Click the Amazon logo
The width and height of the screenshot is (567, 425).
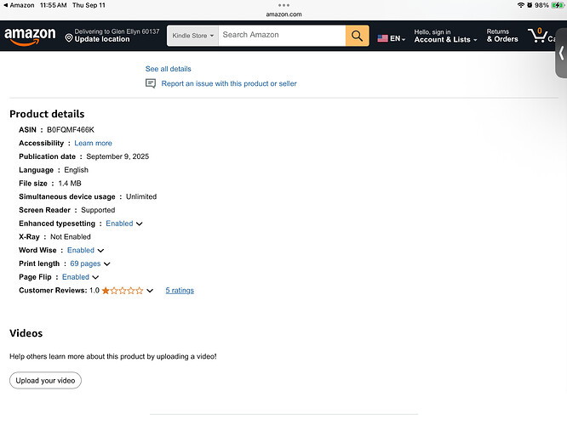[30, 36]
